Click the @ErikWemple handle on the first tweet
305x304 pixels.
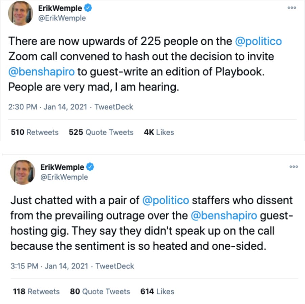point(62,18)
